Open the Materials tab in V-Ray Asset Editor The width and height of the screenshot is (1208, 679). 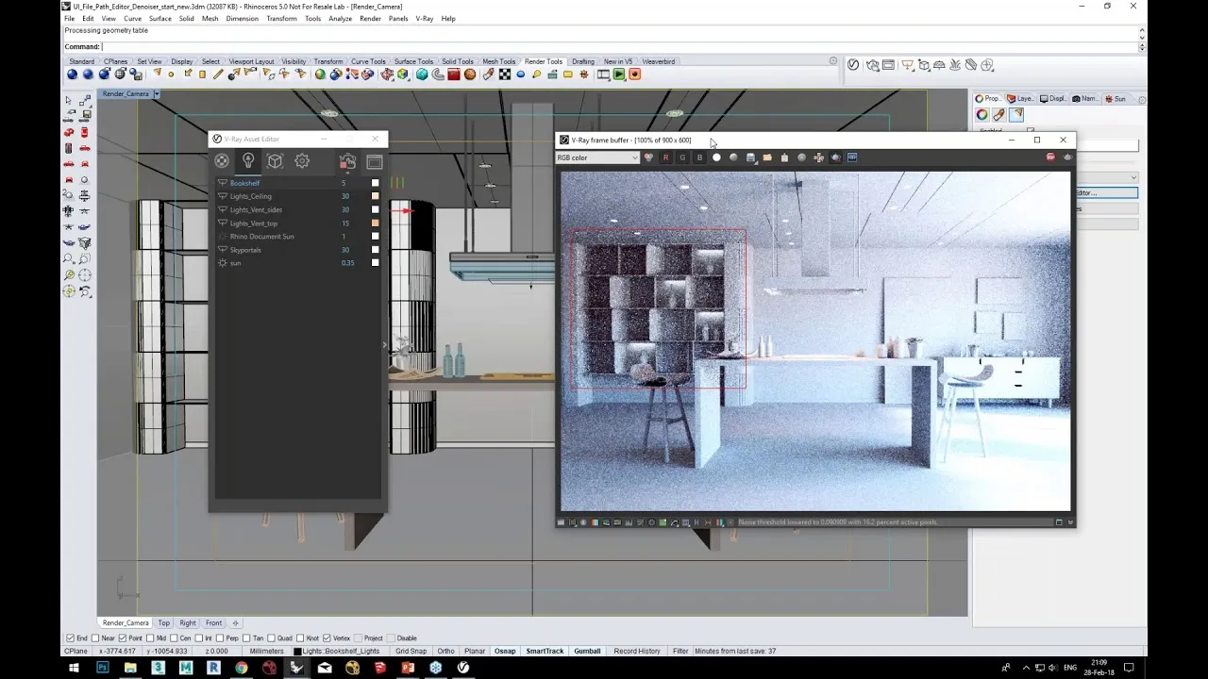[222, 161]
